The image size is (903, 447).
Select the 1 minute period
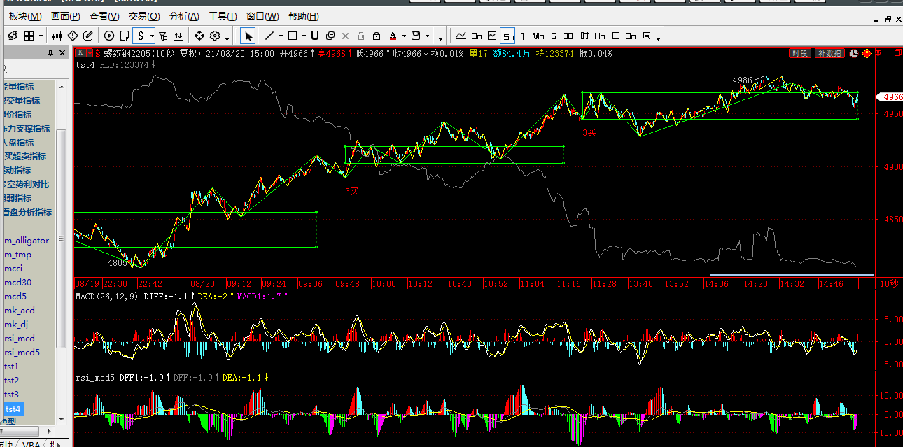click(523, 36)
